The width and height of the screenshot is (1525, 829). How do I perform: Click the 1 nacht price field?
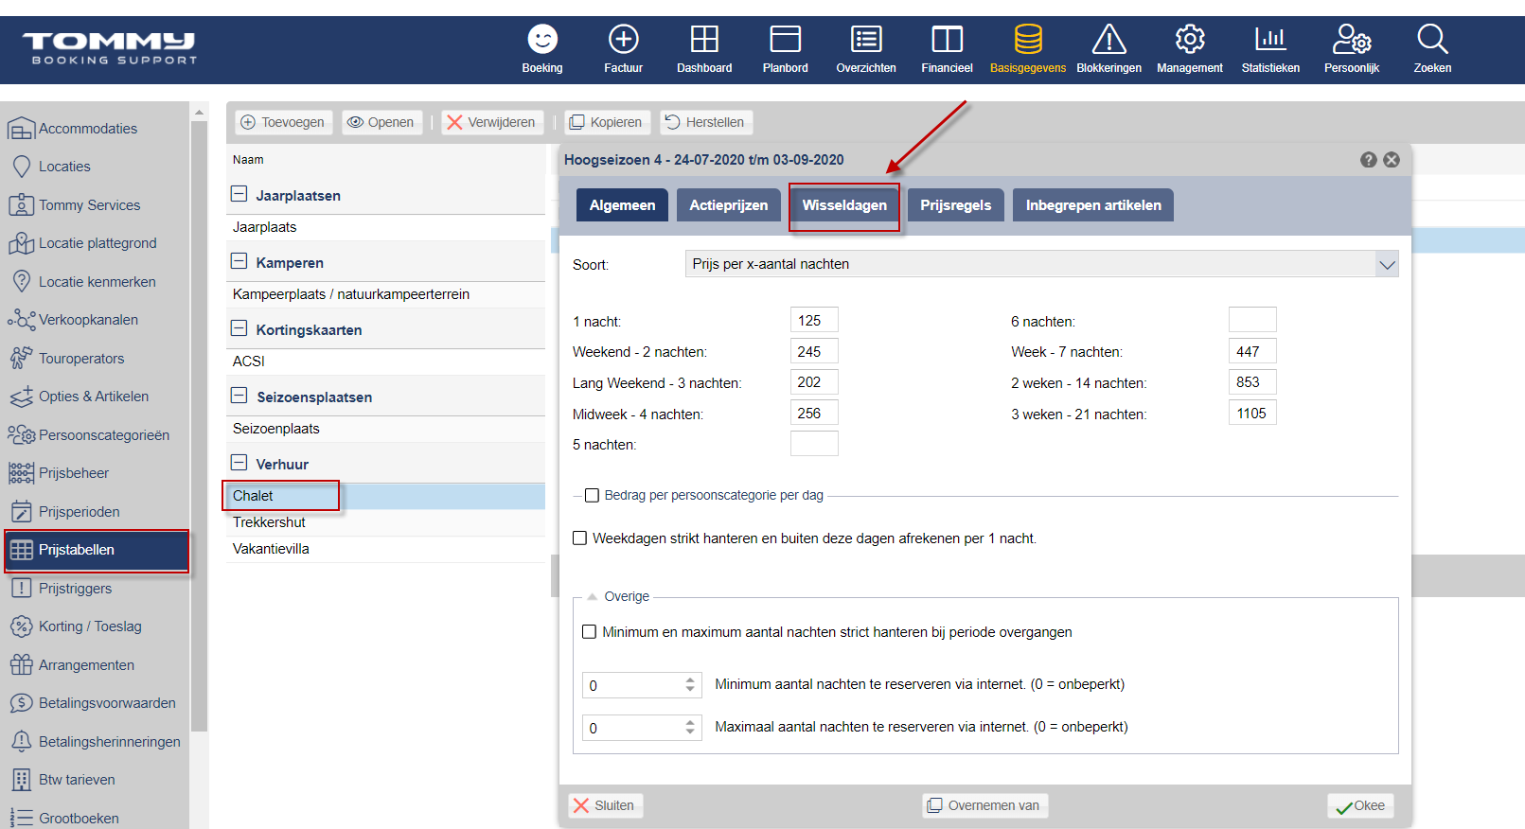pos(814,320)
